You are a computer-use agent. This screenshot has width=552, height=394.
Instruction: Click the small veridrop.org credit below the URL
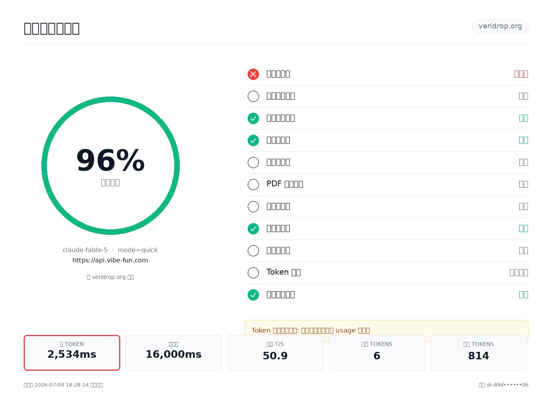(110, 277)
